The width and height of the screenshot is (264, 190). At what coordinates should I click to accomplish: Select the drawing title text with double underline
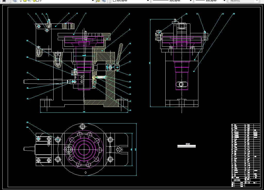click(x=186, y=145)
